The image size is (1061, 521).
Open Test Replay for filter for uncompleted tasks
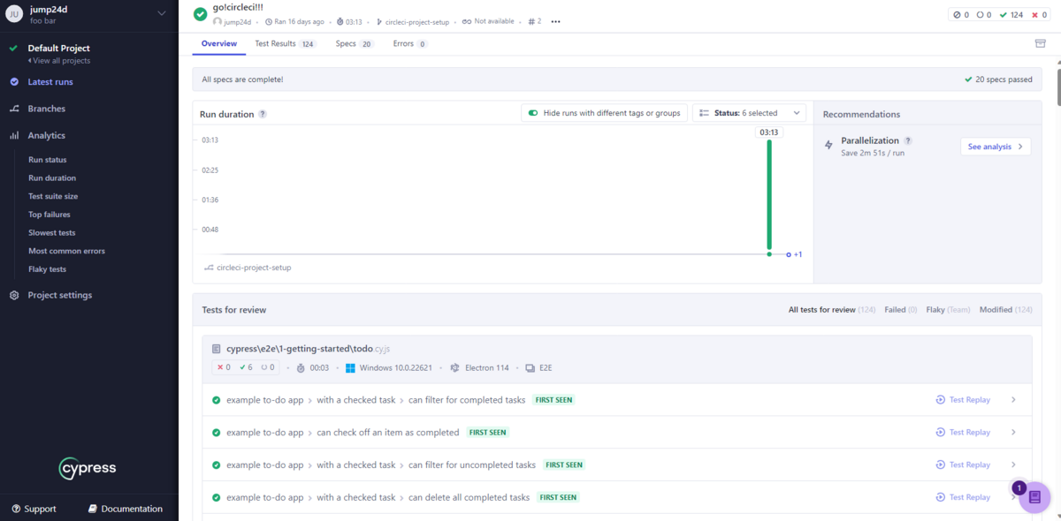point(963,464)
